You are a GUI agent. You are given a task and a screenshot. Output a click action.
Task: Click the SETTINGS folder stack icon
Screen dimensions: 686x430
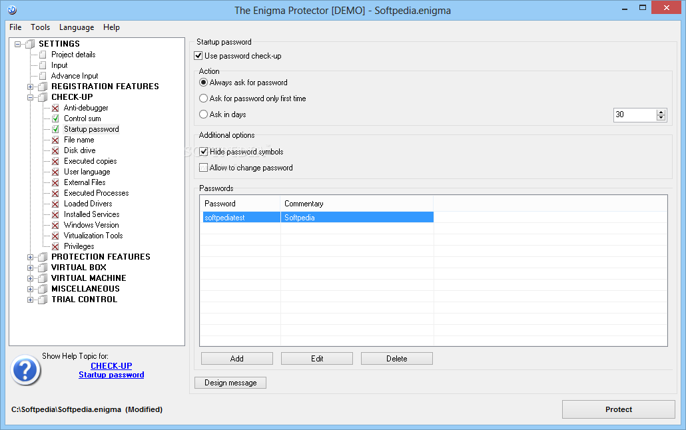30,44
